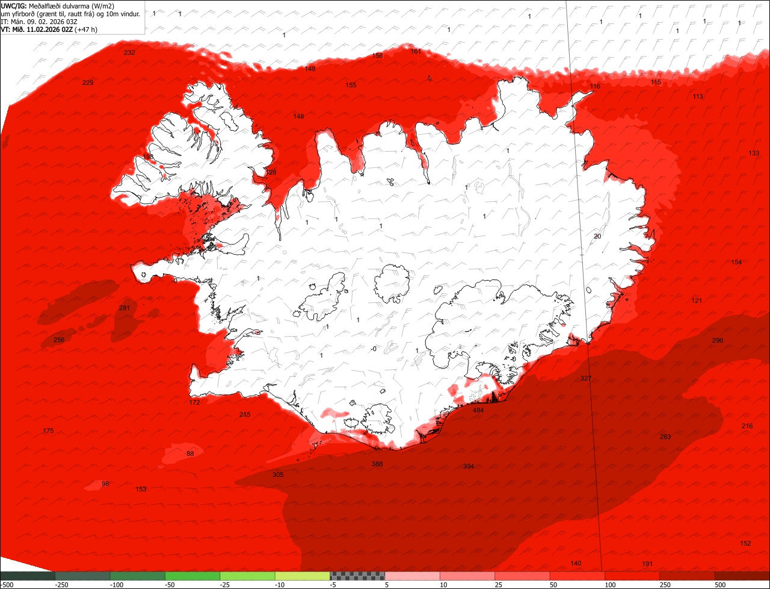This screenshot has height=589, width=770.
Task: Select the line 'um yfirborð (grænt til, rautt frá) og 10m vindur.'
Action: (71, 13)
